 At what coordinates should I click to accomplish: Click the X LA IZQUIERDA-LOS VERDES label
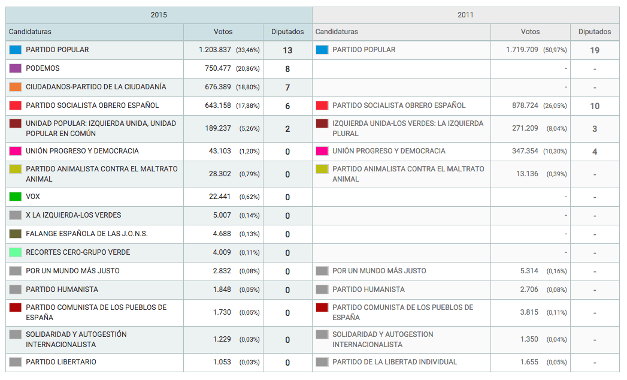(74, 215)
